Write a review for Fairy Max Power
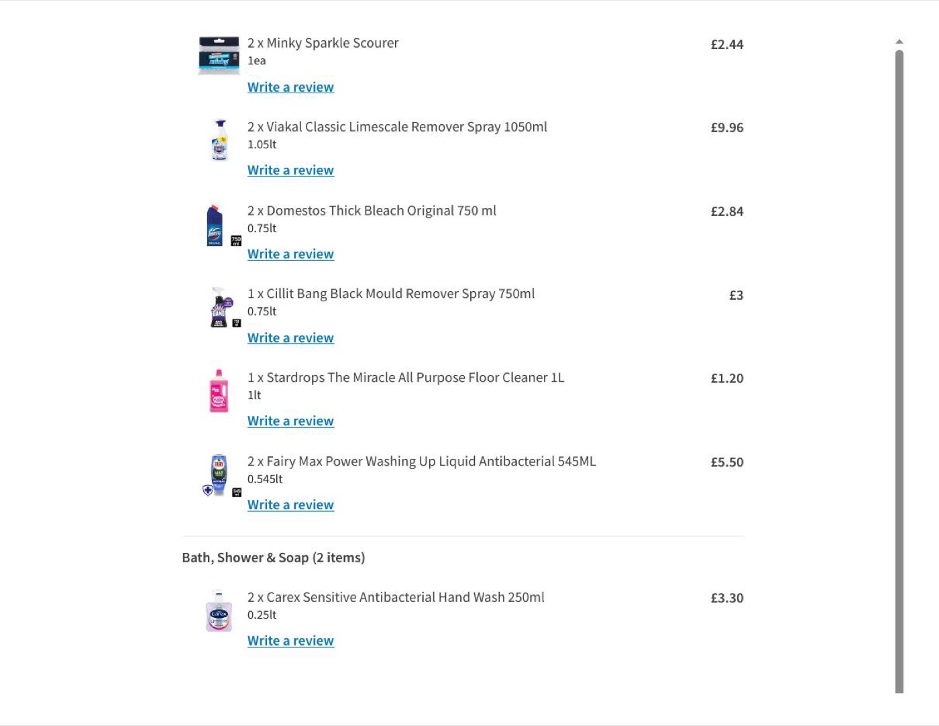 [x=290, y=505]
